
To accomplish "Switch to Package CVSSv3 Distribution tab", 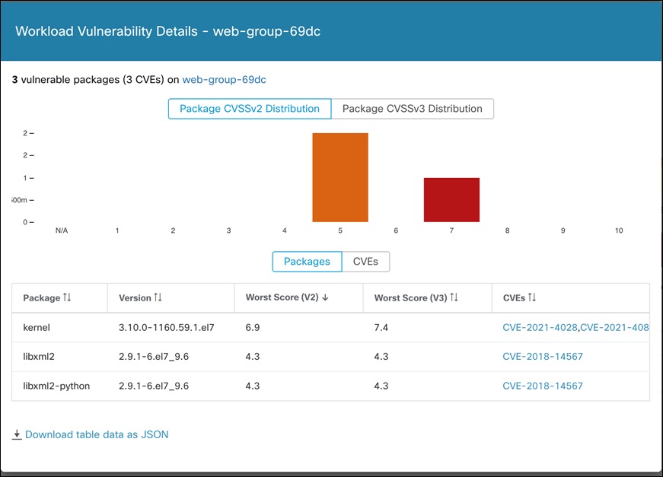I will pos(413,109).
